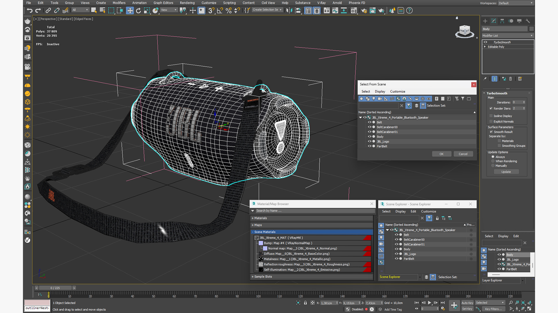
Task: Activate the Select and Scale tool
Action: [x=147, y=10]
